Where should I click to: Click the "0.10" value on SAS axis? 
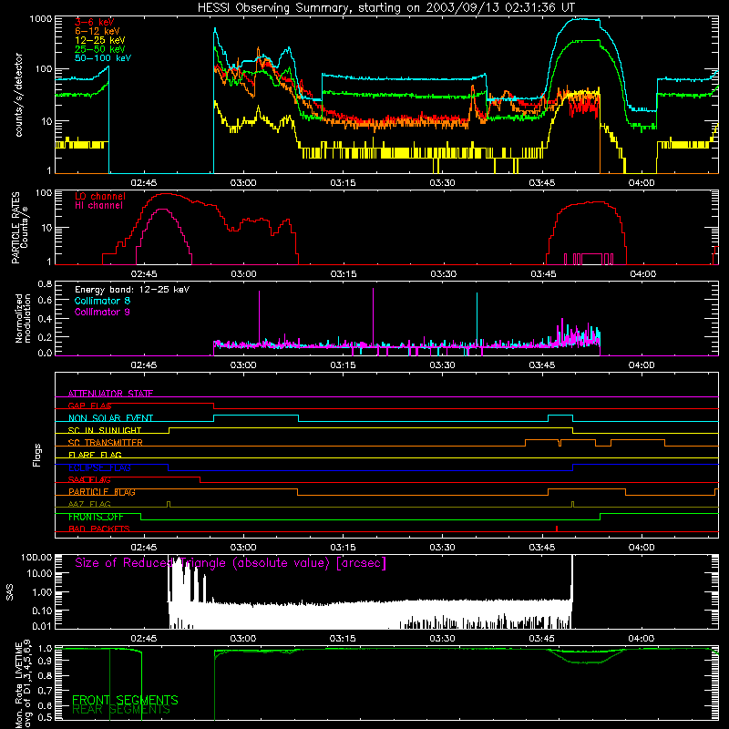[42, 611]
